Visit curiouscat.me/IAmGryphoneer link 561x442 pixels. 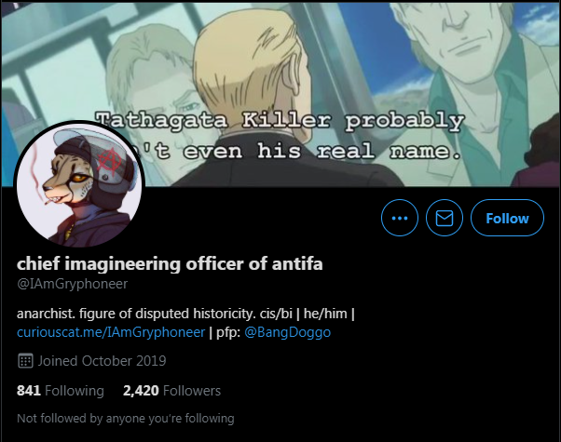[111, 332]
